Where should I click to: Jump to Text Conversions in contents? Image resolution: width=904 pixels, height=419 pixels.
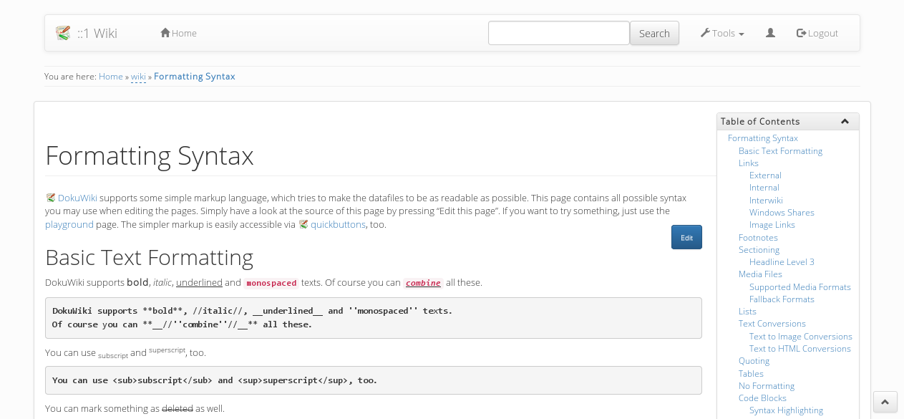coord(772,324)
